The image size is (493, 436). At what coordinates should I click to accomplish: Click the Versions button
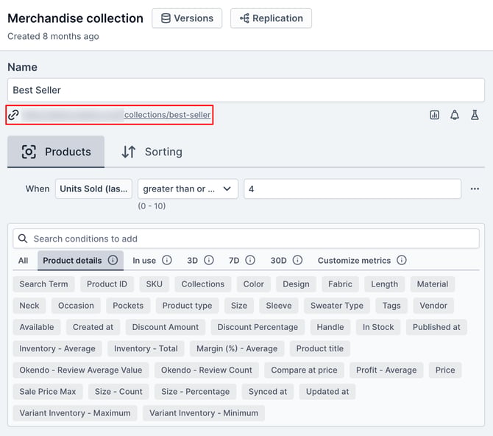click(x=187, y=18)
